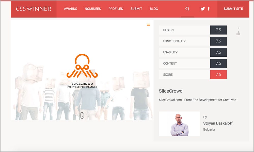Click the Content score value 7.6
This screenshot has height=152, width=254.
[x=218, y=63]
